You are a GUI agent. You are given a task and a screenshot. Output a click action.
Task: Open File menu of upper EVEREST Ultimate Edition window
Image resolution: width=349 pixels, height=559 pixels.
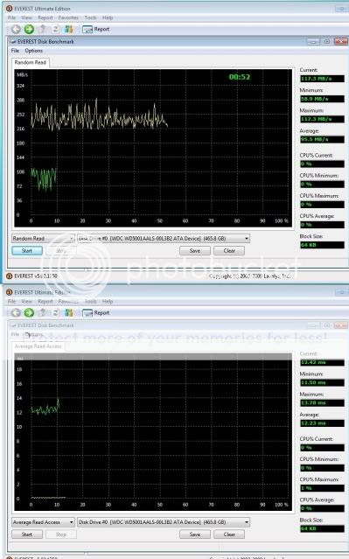11,17
